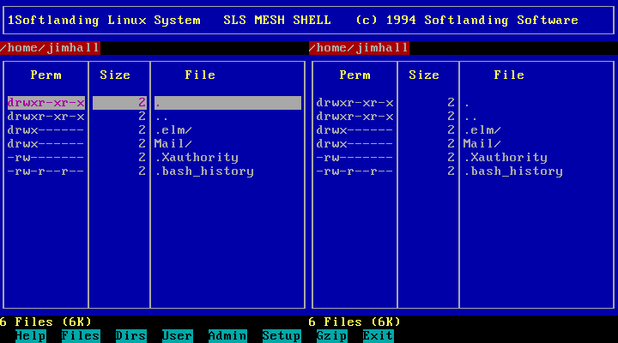The height and width of the screenshot is (343, 618).
Task: Open the User menu
Action: 178,335
